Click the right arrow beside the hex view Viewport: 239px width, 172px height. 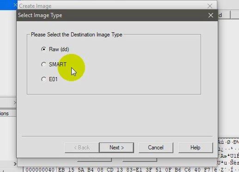click(15, 164)
